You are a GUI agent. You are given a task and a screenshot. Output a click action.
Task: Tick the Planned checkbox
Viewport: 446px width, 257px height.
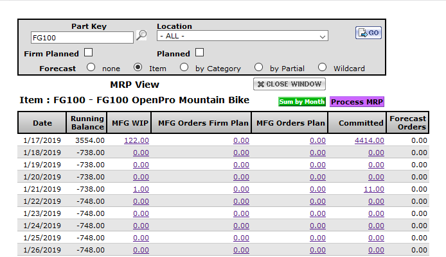[x=199, y=53]
